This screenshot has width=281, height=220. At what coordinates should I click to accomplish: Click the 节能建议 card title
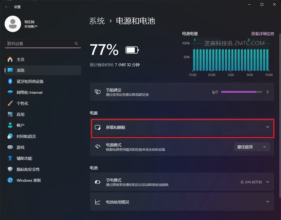[x=114, y=90]
